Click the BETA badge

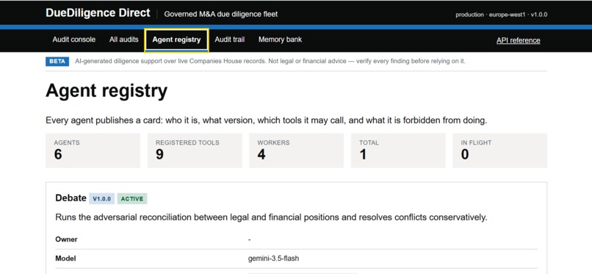[x=57, y=61]
